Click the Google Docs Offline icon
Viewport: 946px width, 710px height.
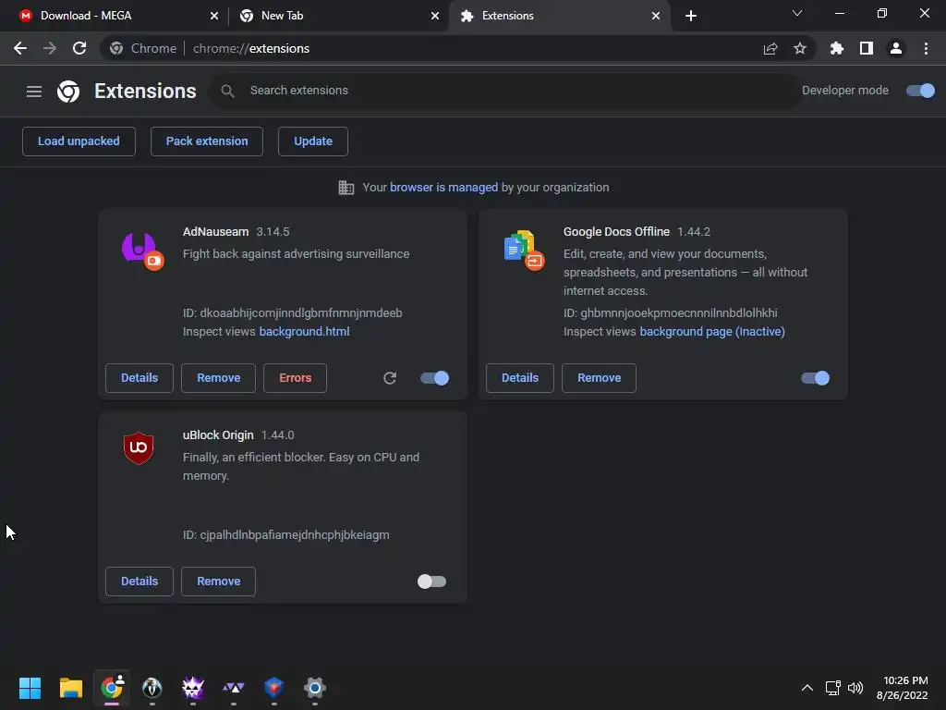(x=524, y=251)
